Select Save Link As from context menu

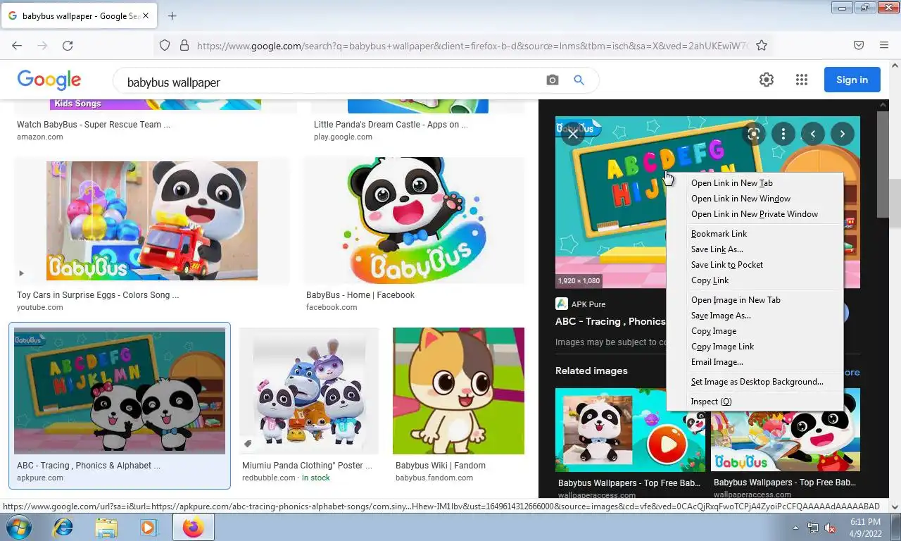point(755,249)
